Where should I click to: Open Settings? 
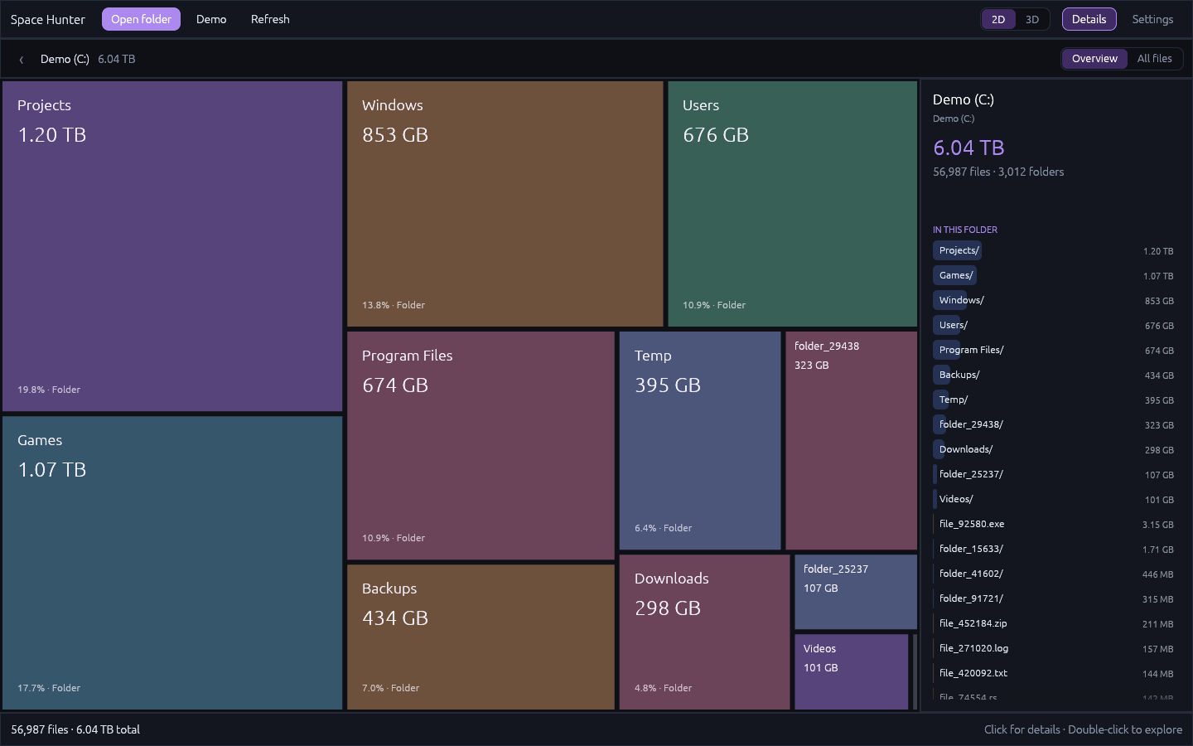click(1152, 19)
